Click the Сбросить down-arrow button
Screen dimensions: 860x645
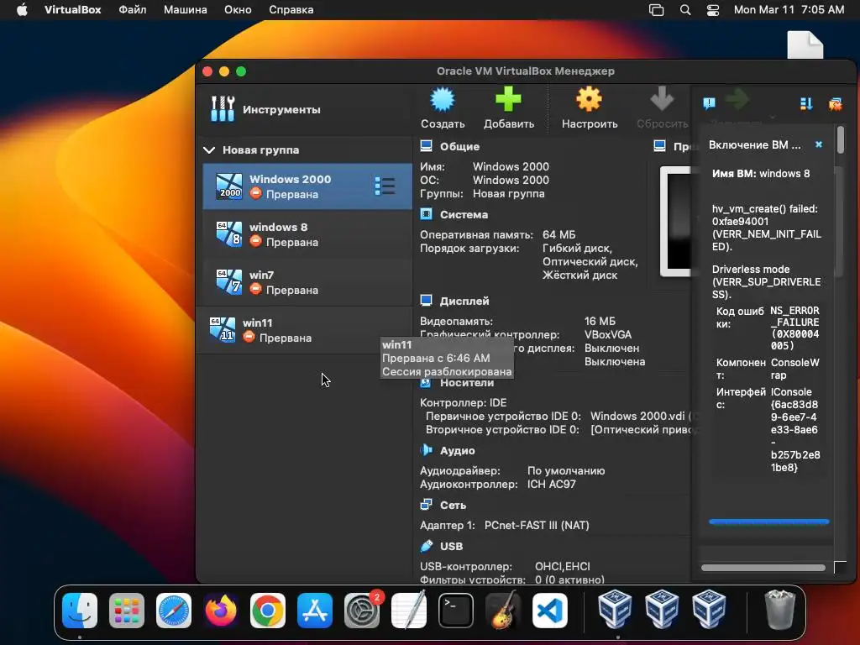pos(662,108)
